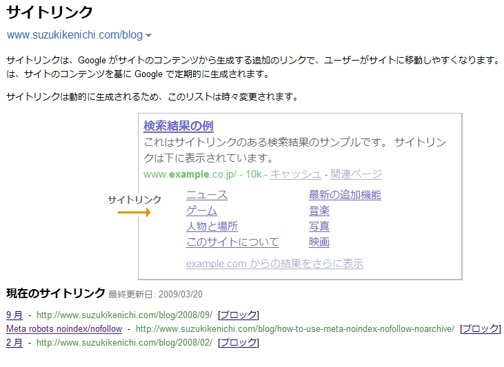
Task: Click the www.suzukikenichi.com/blog site link
Action: click(x=74, y=34)
